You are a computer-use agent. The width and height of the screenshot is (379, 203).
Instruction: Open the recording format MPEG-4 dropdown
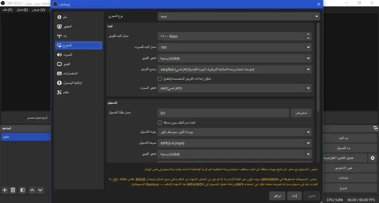tap(234, 143)
